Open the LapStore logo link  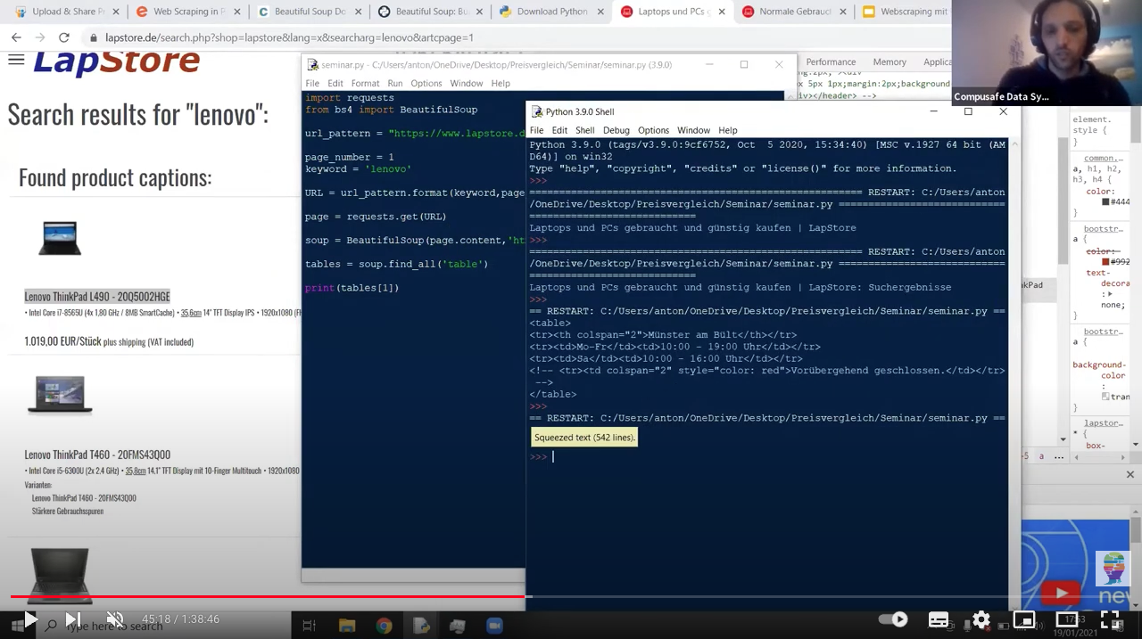click(116, 61)
